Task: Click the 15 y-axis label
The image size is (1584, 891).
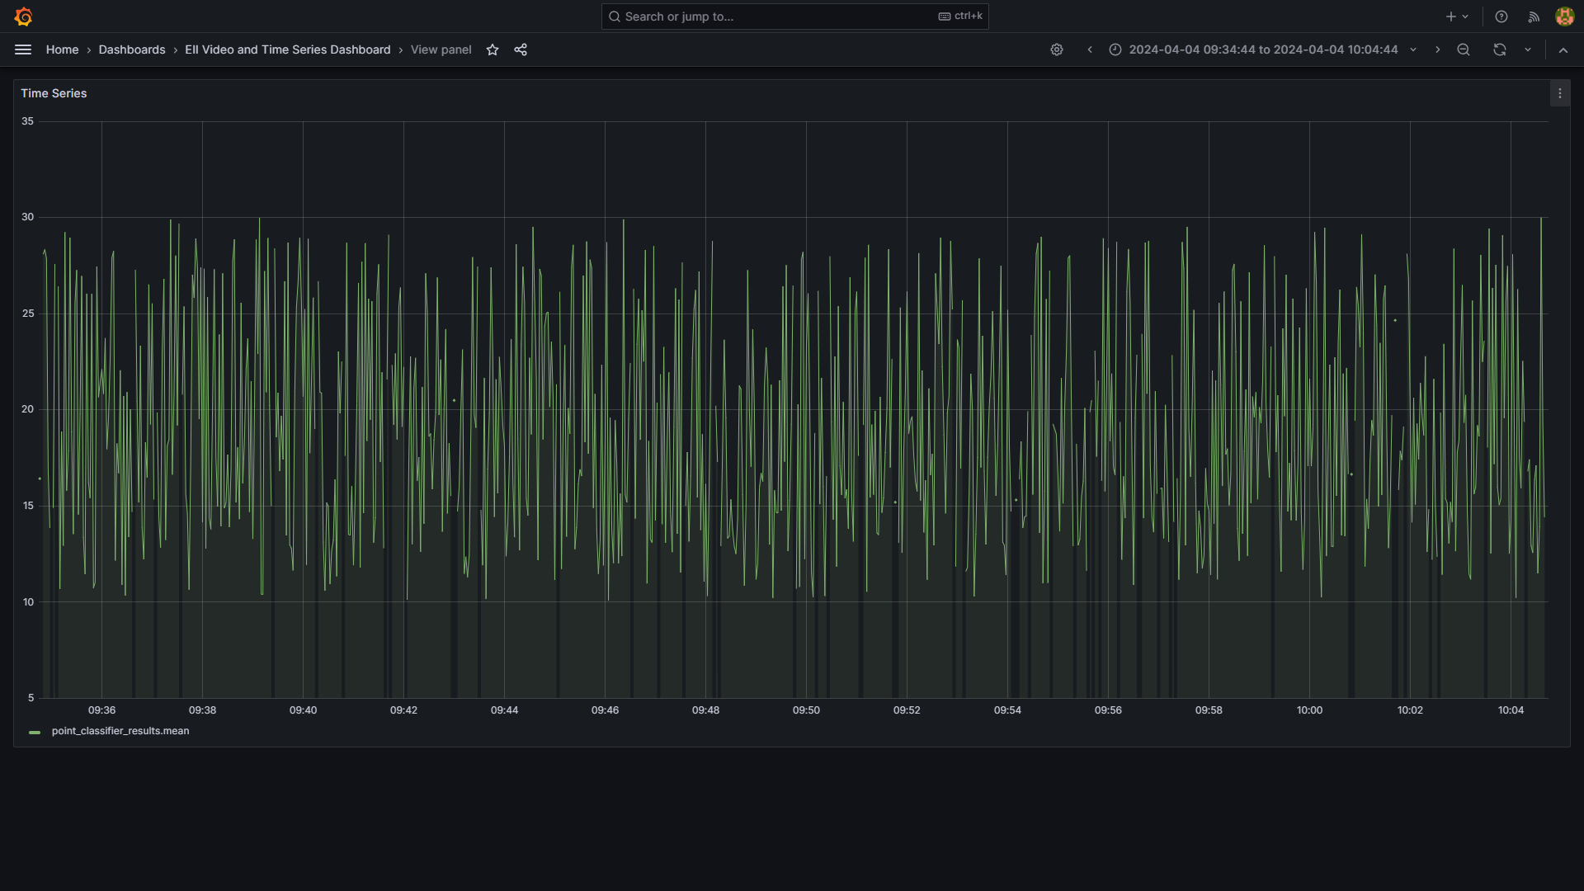Action: click(x=28, y=506)
